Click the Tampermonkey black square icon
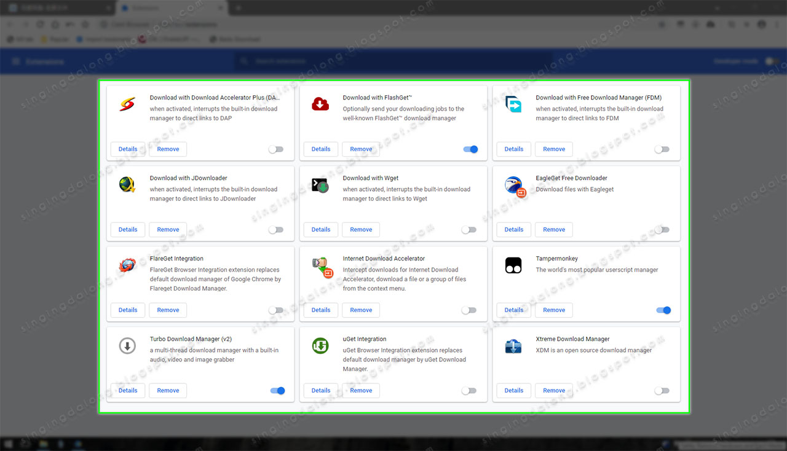The width and height of the screenshot is (787, 451). click(513, 265)
